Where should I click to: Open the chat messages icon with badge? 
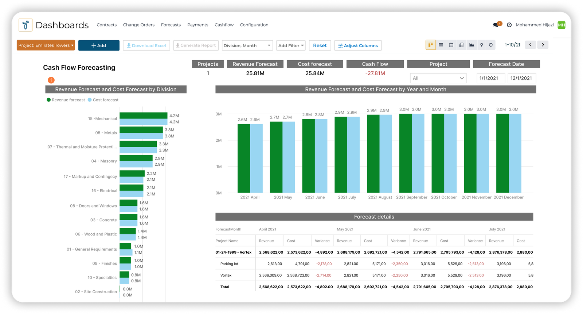tap(496, 25)
